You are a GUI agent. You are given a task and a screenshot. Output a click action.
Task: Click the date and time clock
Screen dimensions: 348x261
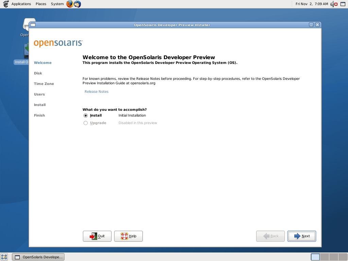(312, 4)
